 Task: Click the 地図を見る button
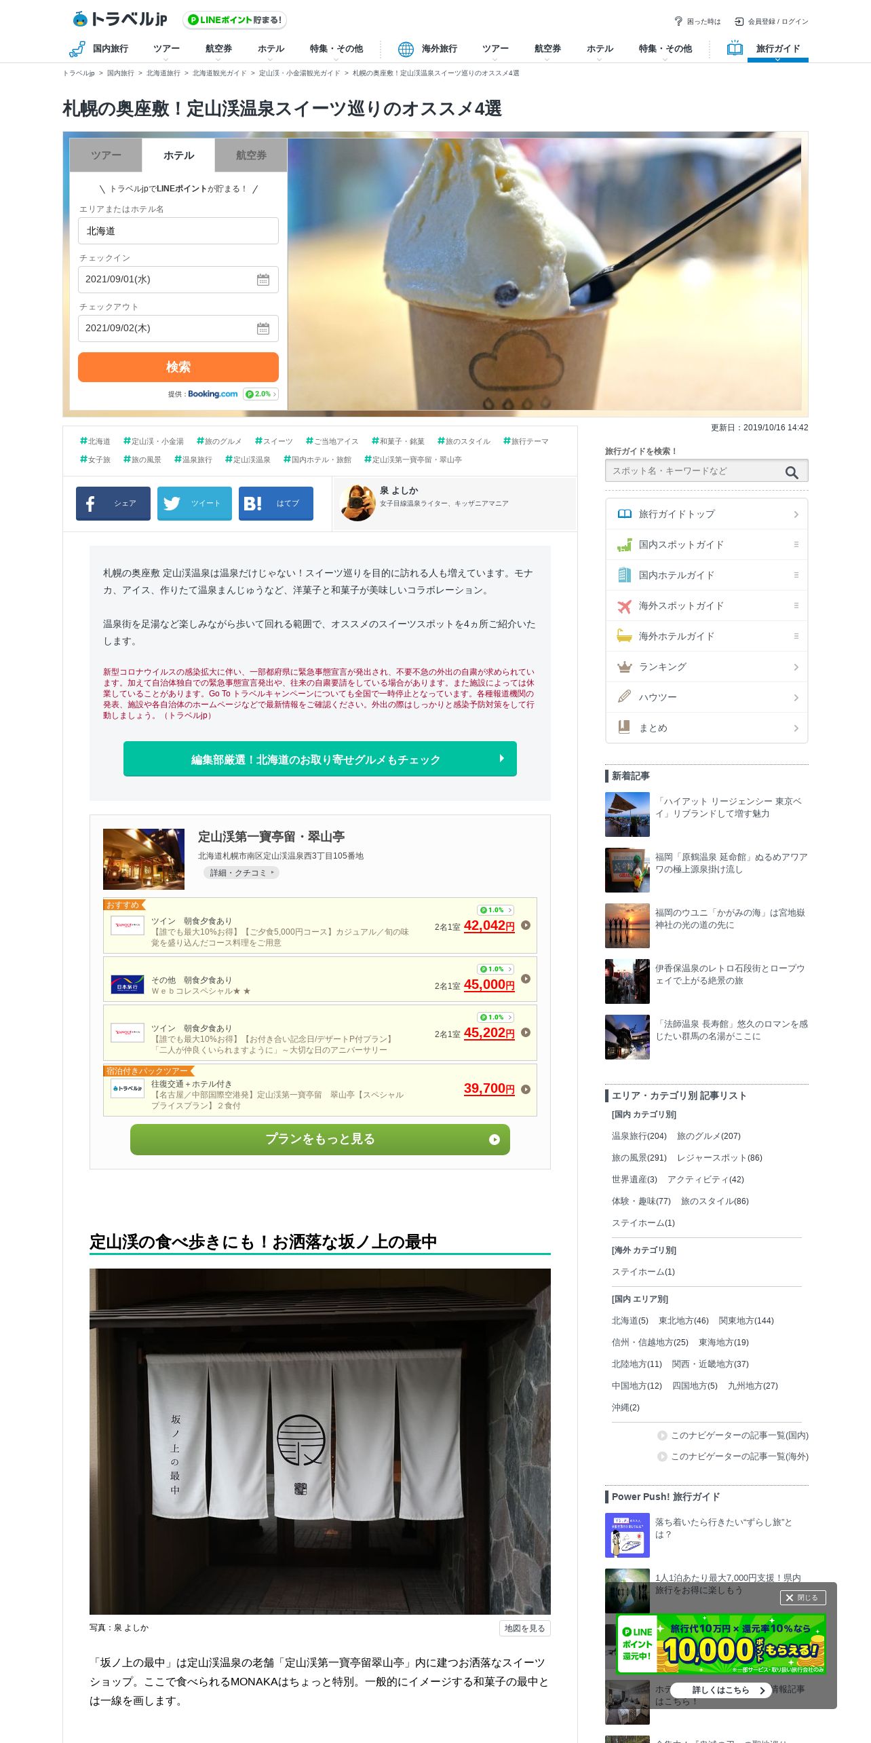(x=524, y=1628)
